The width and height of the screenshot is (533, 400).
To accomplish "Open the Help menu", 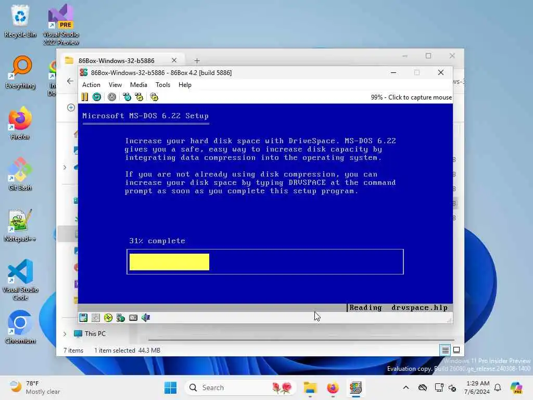I will [185, 85].
